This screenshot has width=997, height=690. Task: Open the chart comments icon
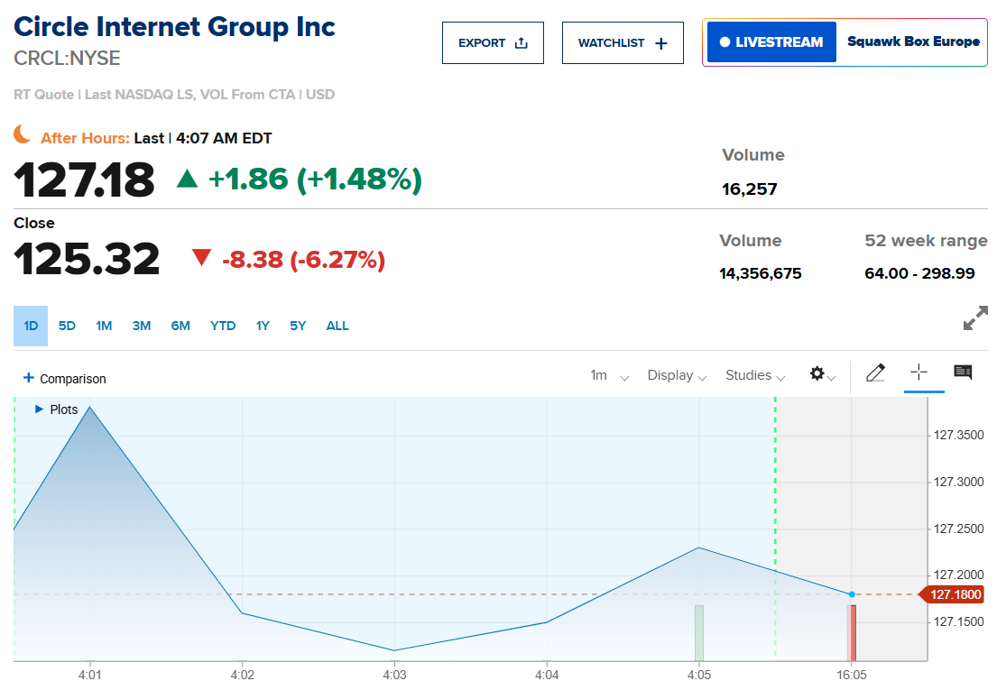[x=963, y=373]
